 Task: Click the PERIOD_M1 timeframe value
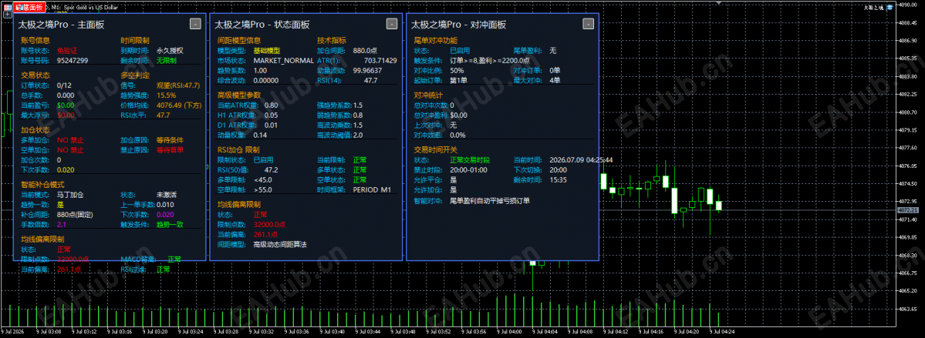click(371, 189)
